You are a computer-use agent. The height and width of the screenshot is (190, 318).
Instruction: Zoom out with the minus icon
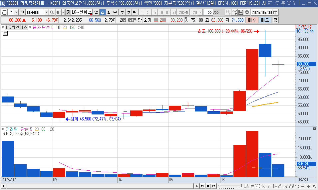tap(303, 186)
